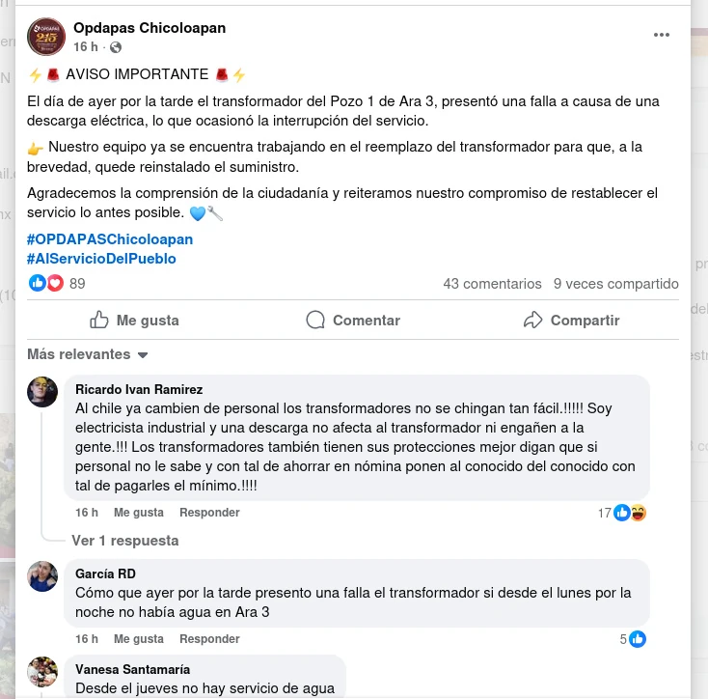Like the post with Me gusta button
The image size is (708, 699).
[x=134, y=320]
